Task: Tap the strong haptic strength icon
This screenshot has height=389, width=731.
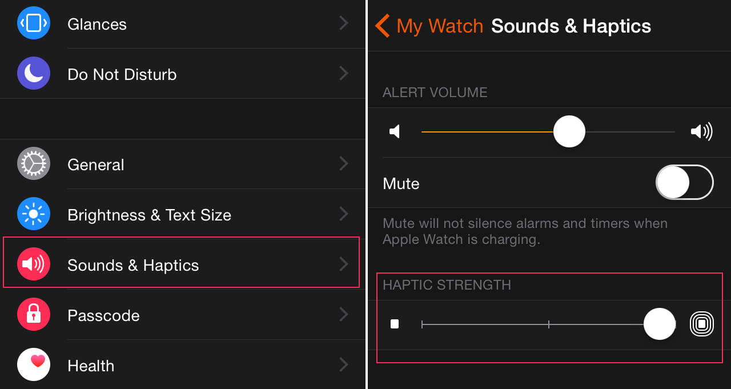Action: pyautogui.click(x=702, y=324)
